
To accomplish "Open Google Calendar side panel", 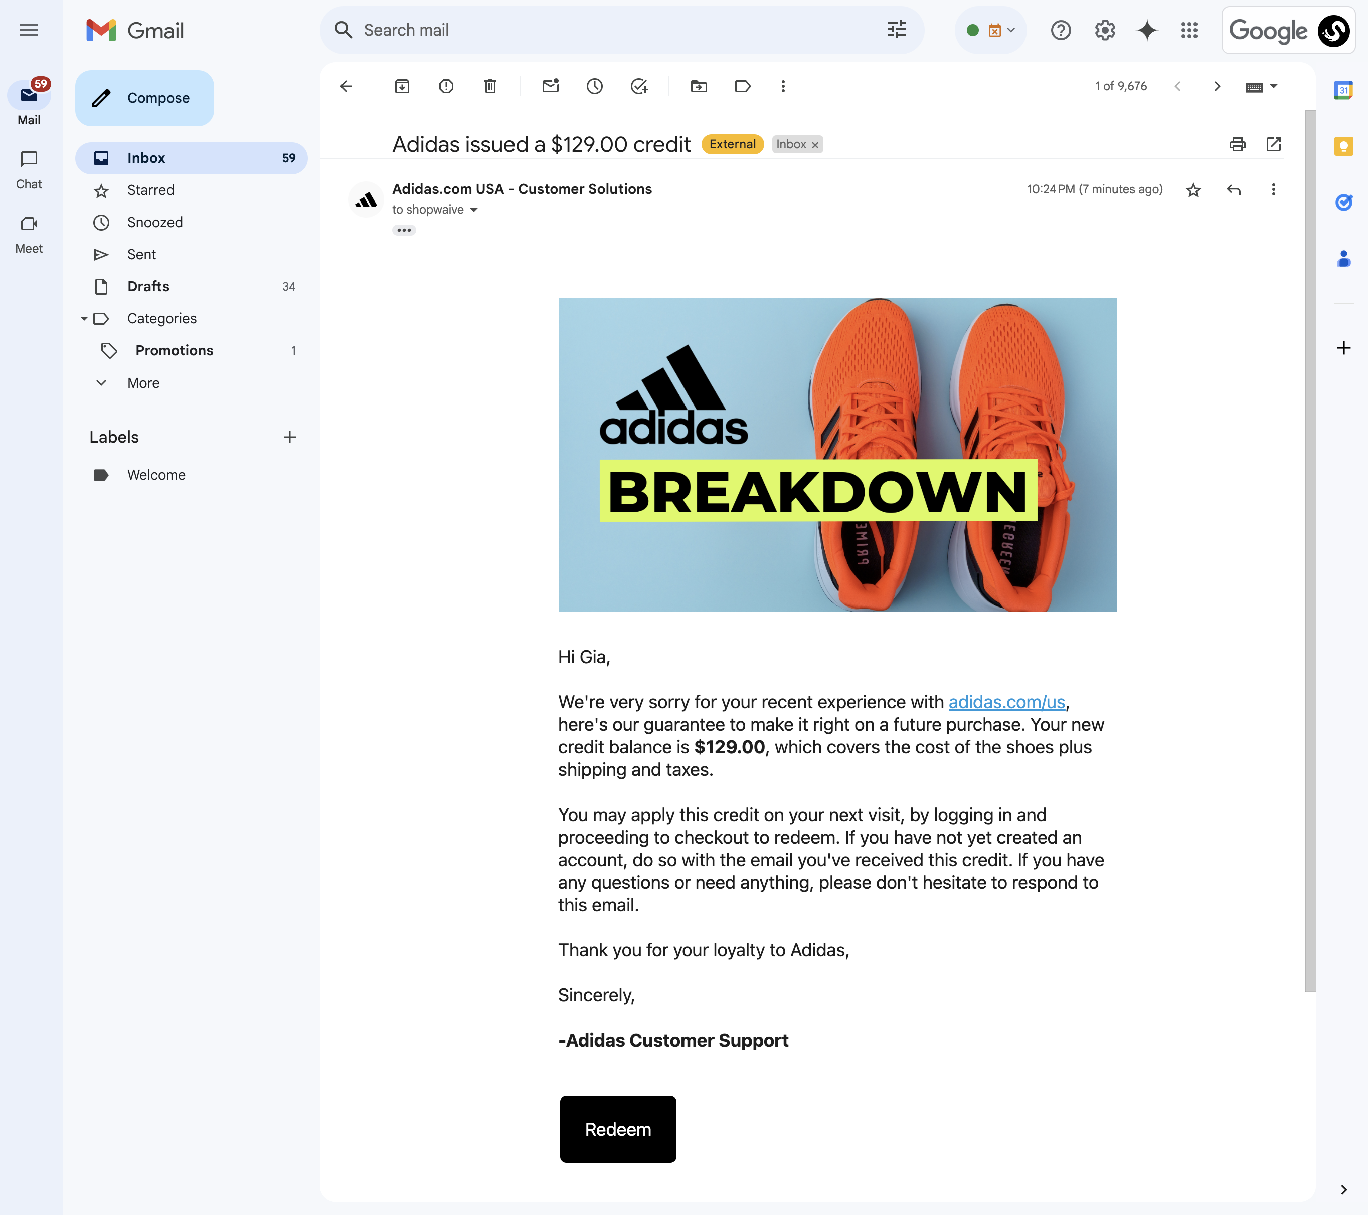I will pyautogui.click(x=1343, y=90).
